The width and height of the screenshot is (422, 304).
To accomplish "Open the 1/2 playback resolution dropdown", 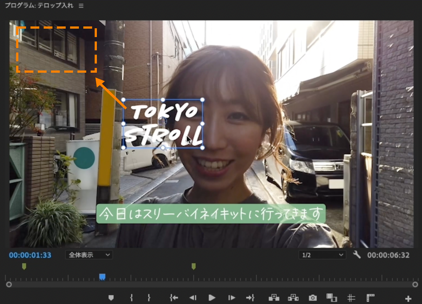I will (x=322, y=255).
